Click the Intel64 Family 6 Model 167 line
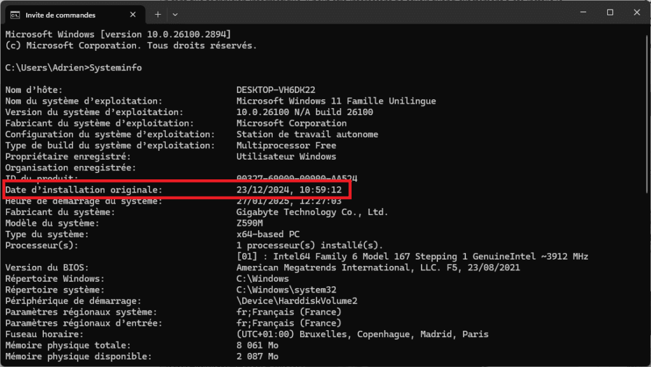This screenshot has height=367, width=651. point(412,256)
